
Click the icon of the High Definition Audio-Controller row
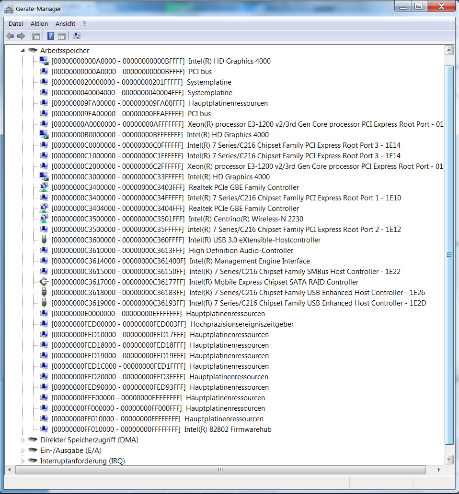[x=44, y=251]
